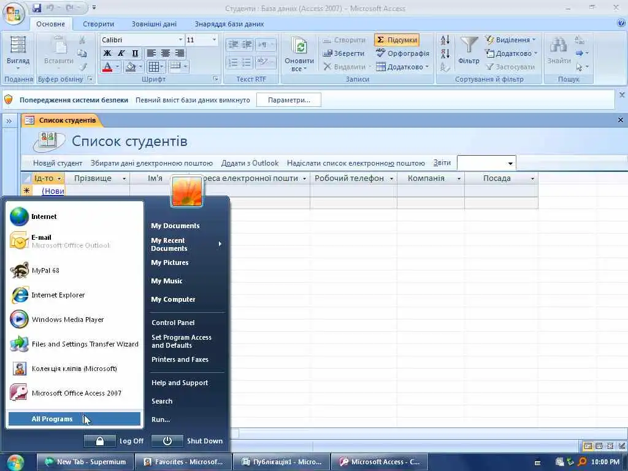628x471 pixels.
Task: Open the Звіти reports combo box
Action: (486, 163)
